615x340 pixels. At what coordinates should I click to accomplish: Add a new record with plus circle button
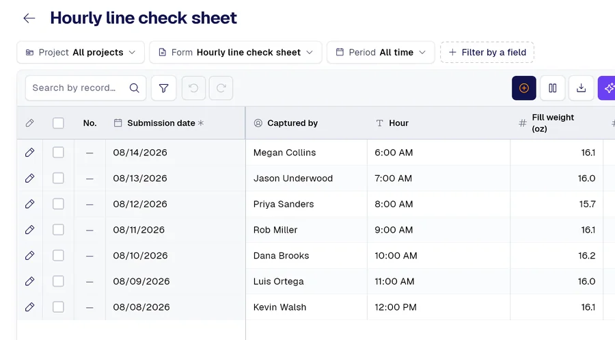point(524,88)
